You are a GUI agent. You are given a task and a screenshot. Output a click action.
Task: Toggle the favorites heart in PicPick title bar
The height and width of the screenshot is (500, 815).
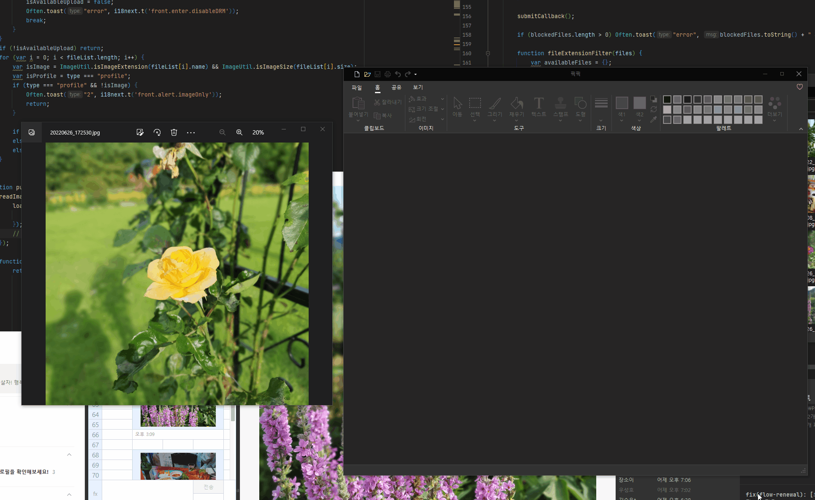click(799, 87)
